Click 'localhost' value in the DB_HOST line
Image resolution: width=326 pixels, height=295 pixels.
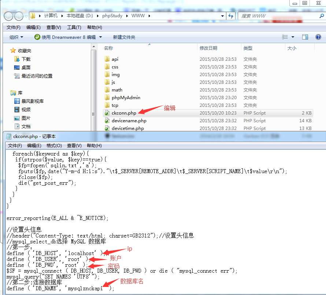click(x=81, y=253)
